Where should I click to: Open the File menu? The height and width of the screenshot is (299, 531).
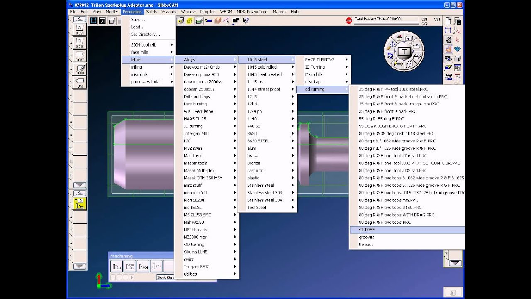pos(73,12)
